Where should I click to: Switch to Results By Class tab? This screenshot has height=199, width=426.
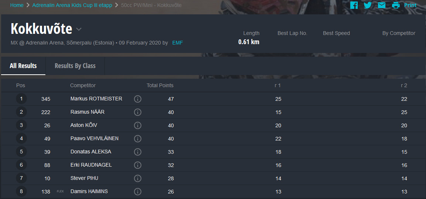pos(75,66)
